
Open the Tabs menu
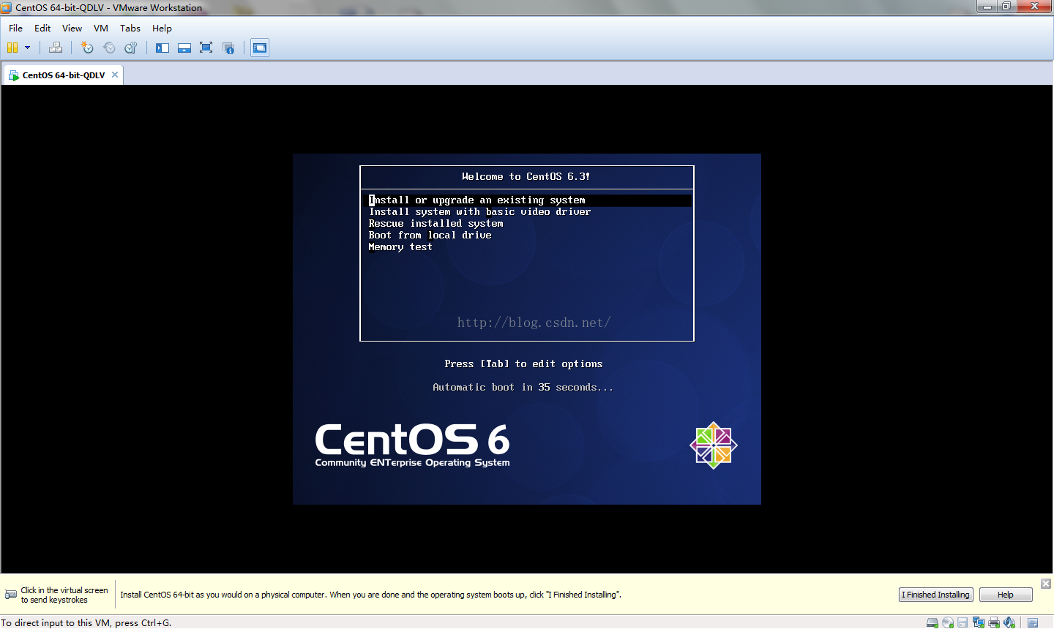(130, 28)
